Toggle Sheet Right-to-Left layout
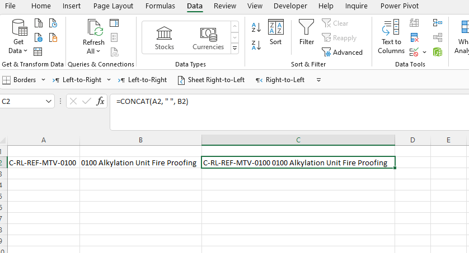 coord(211,80)
